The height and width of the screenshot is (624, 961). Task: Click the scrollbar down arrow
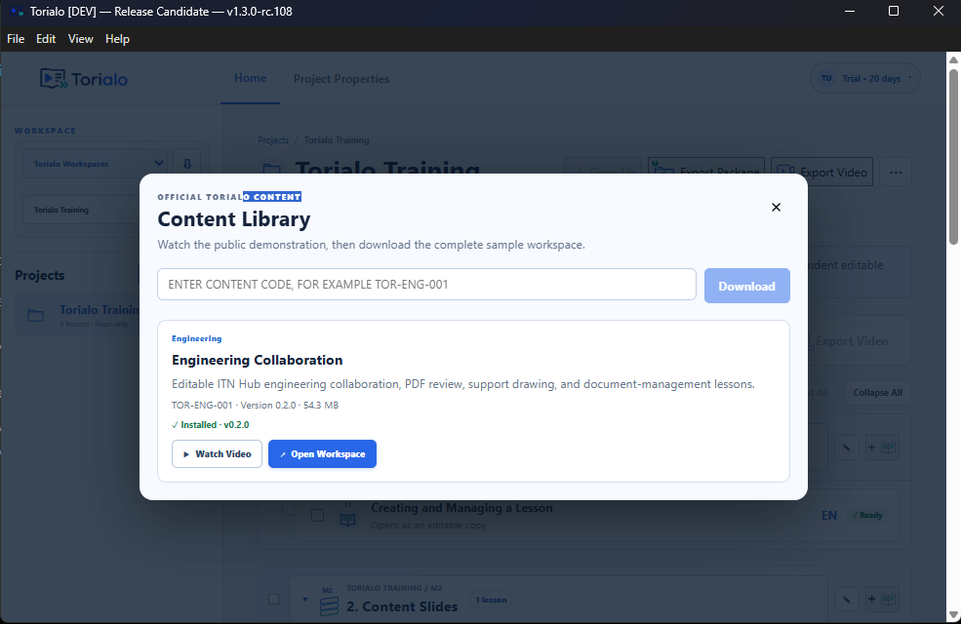point(953,614)
